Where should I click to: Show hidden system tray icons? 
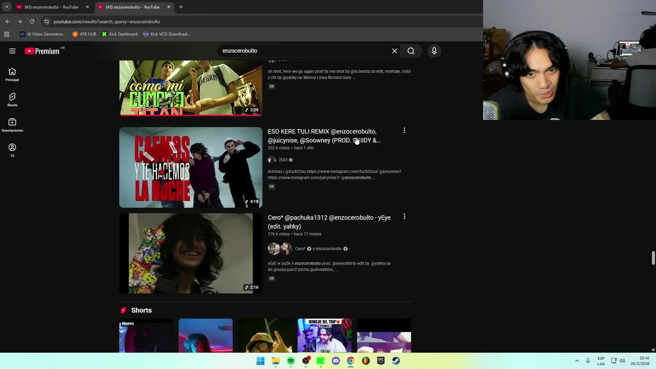click(577, 361)
